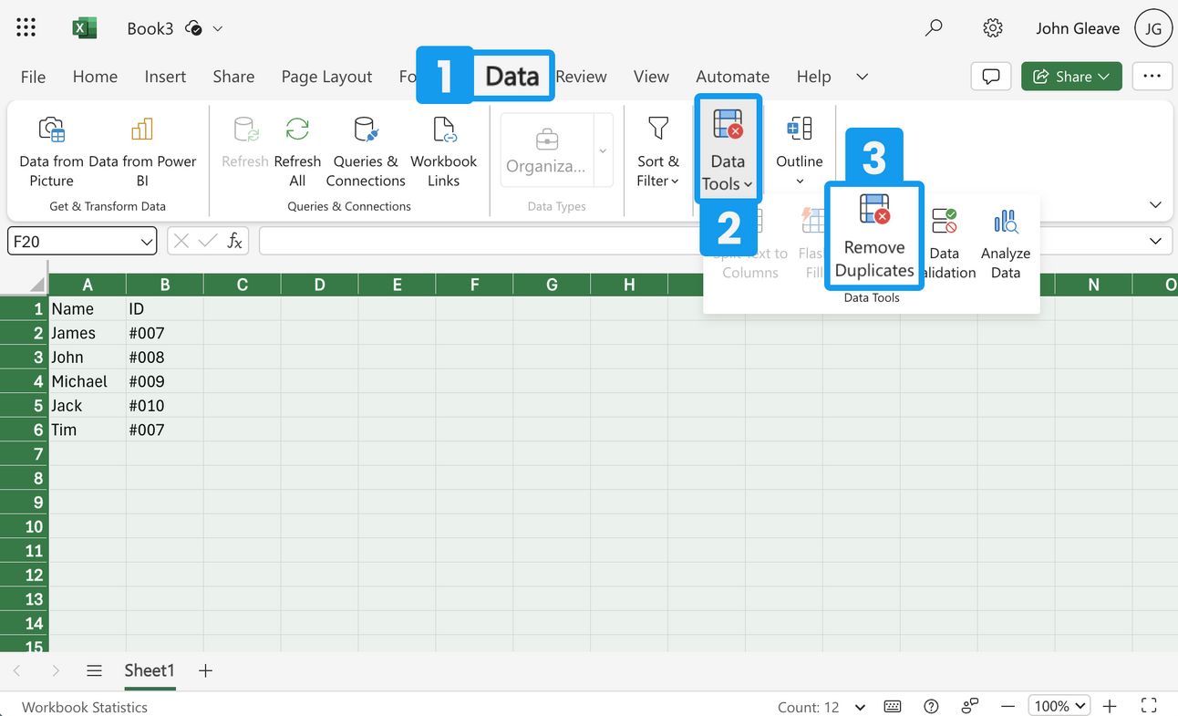
Task: Launch Analyze Data
Action: click(x=1006, y=243)
